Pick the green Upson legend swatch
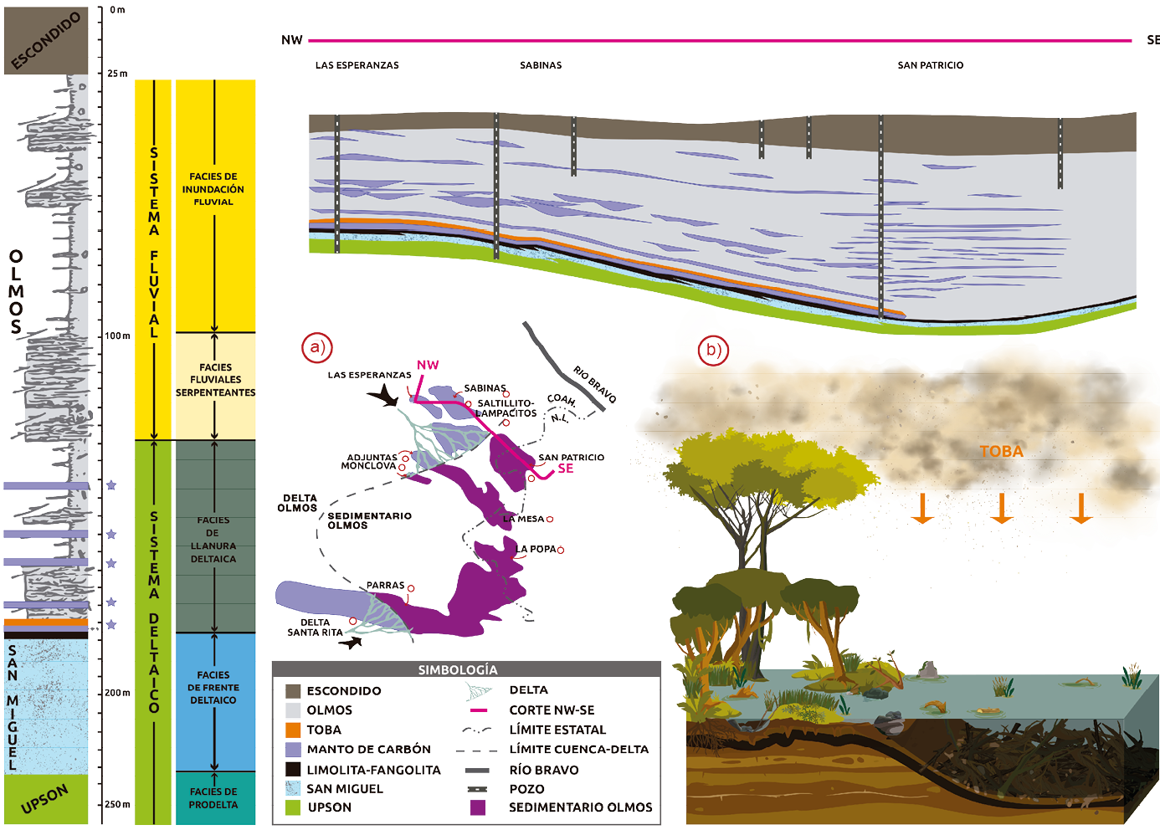The height and width of the screenshot is (830, 1160). point(293,807)
